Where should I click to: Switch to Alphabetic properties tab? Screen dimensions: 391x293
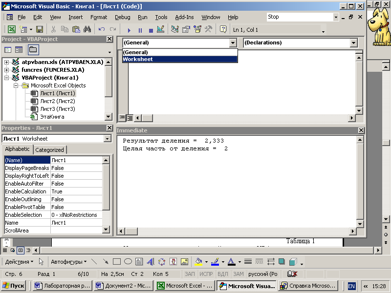pyautogui.click(x=17, y=149)
